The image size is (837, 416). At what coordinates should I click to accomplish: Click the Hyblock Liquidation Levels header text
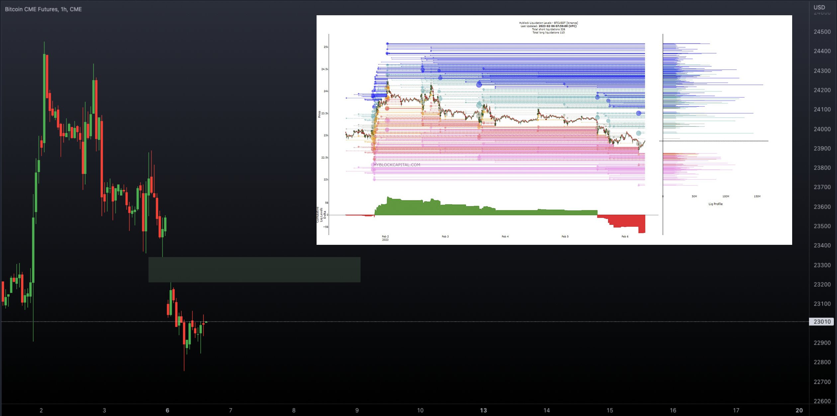(548, 23)
